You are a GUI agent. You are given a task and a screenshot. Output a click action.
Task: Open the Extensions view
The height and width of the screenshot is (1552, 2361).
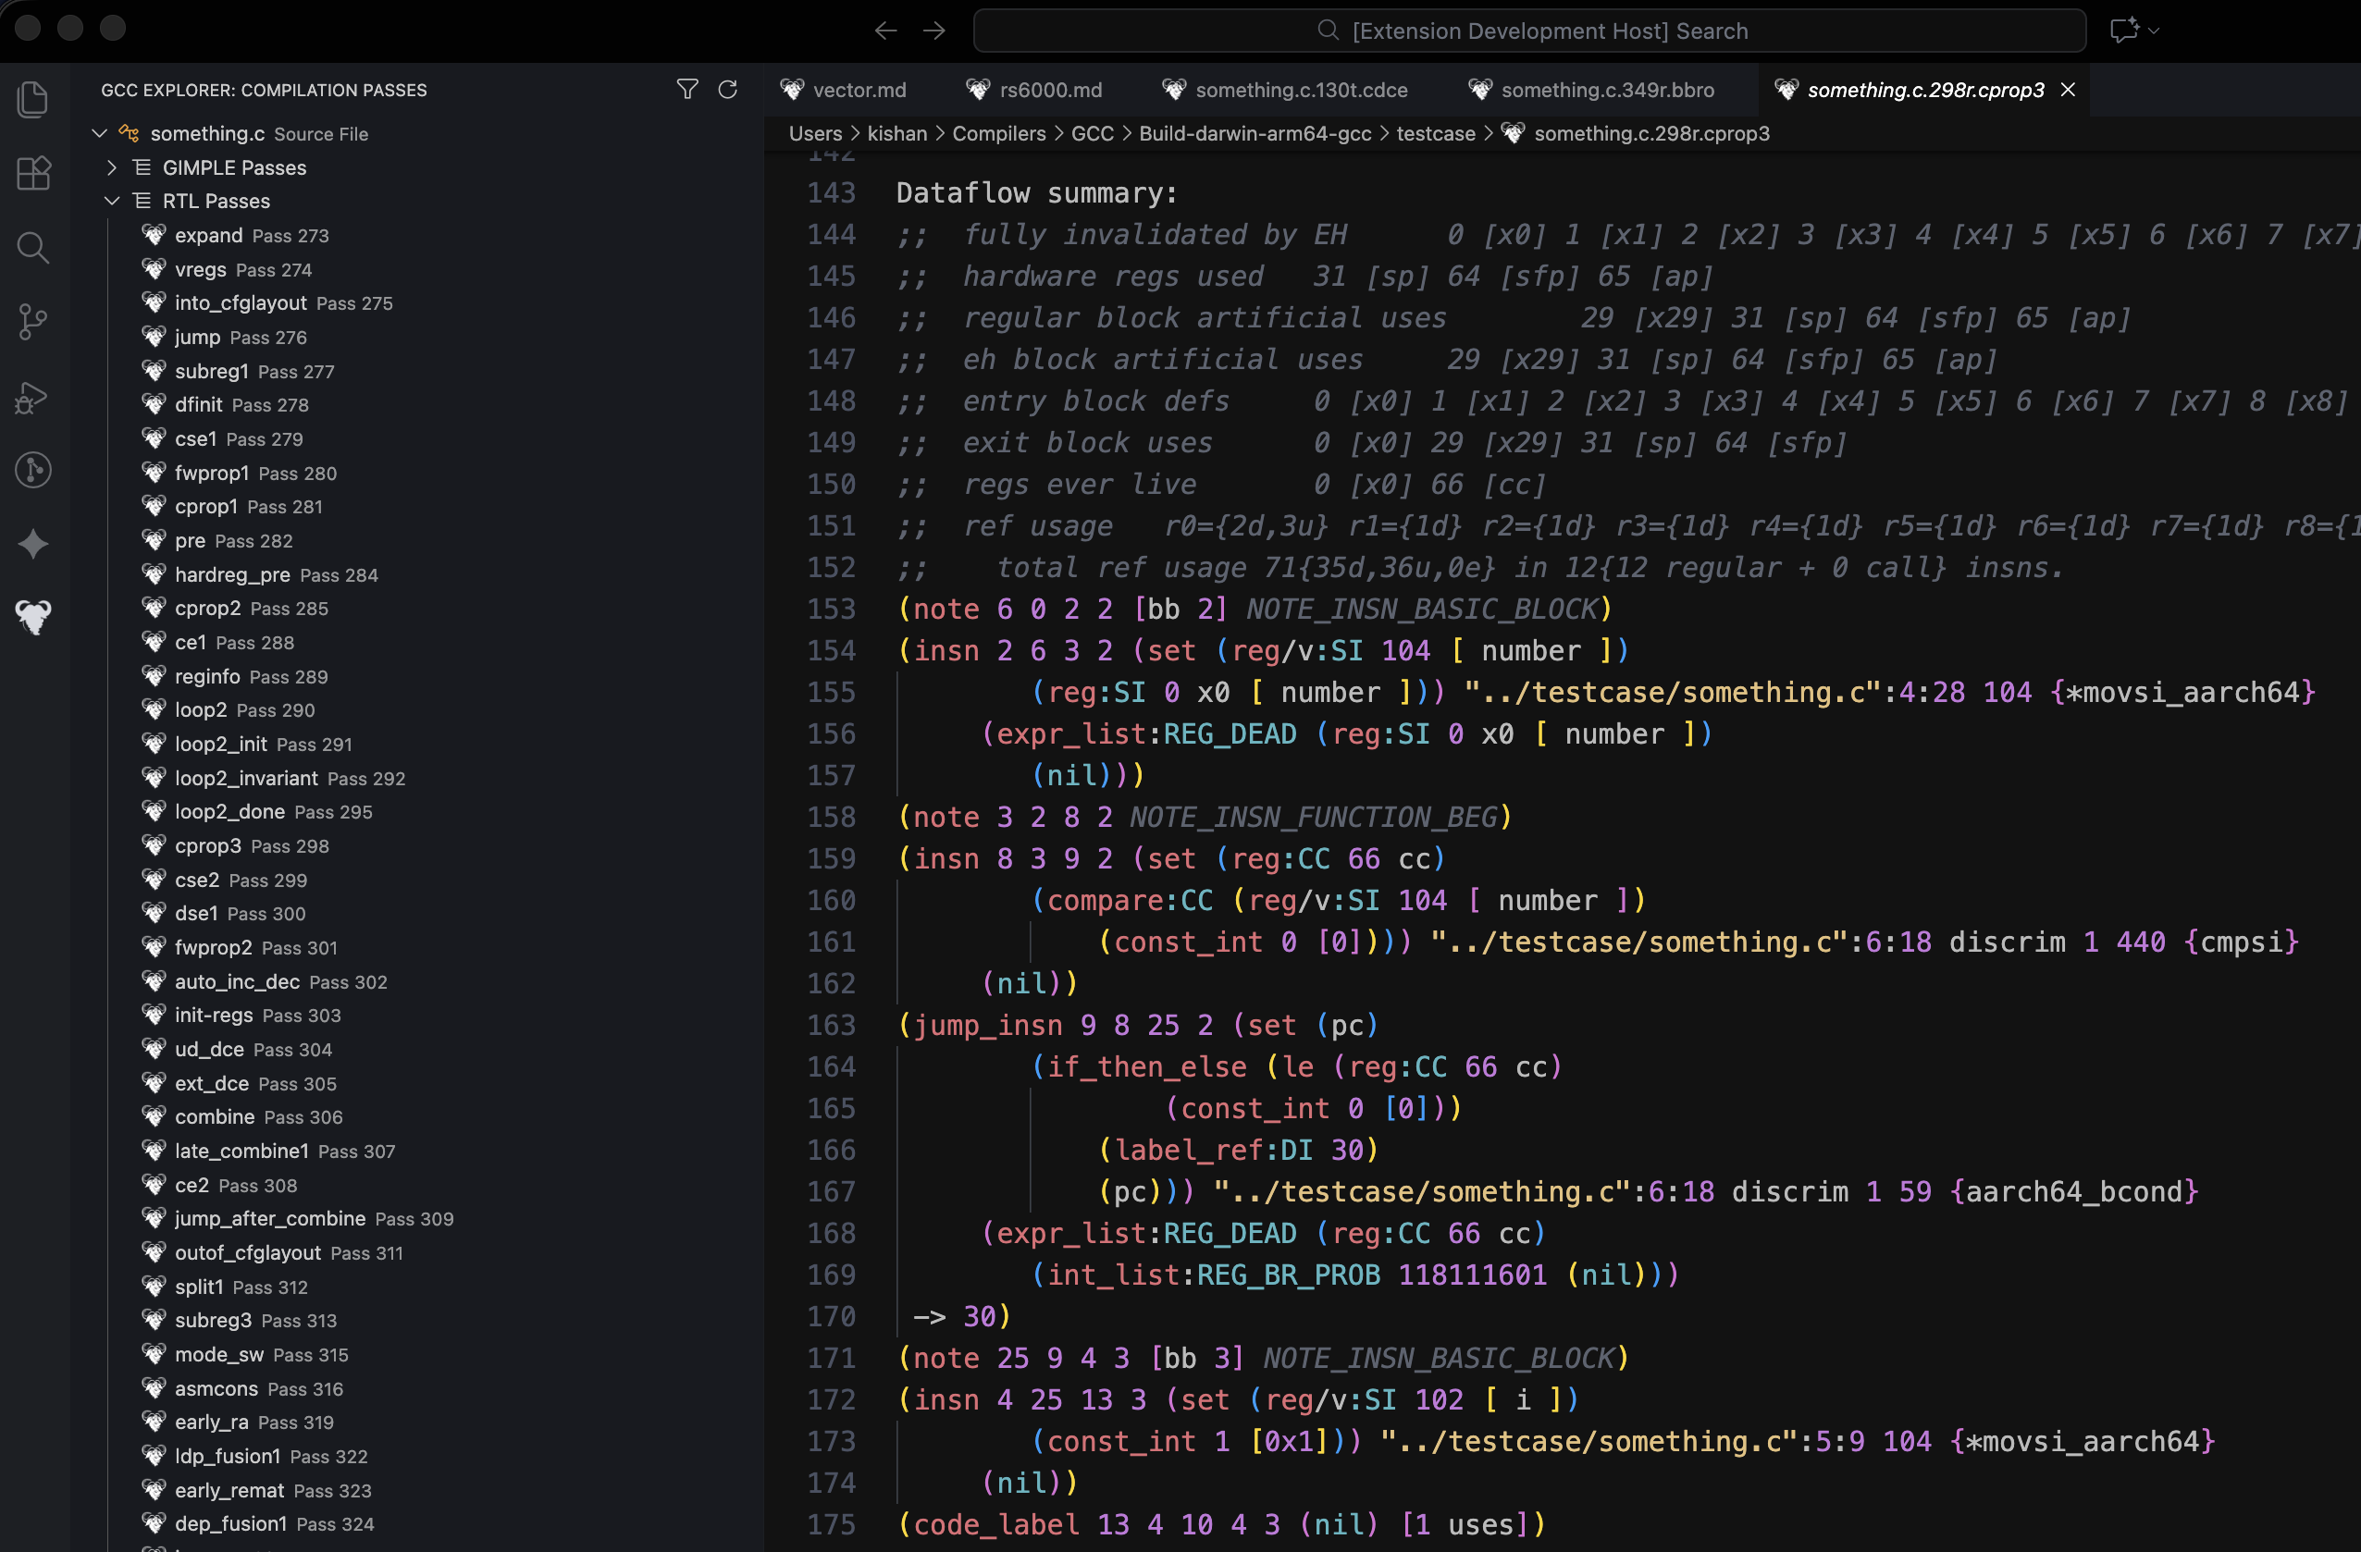tap(32, 173)
